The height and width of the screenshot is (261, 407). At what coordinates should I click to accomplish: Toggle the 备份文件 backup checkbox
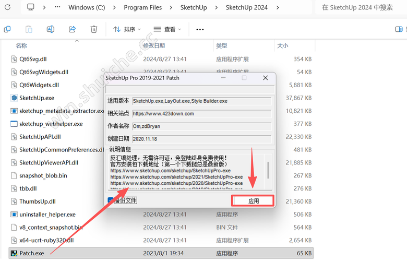click(112, 200)
